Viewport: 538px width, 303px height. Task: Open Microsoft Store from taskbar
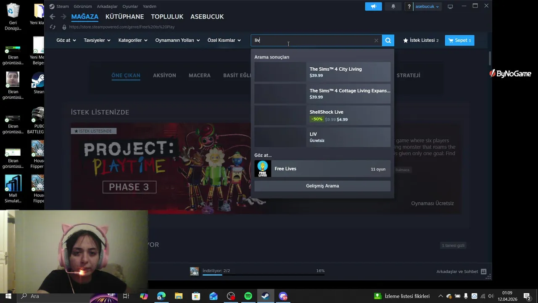(x=196, y=296)
